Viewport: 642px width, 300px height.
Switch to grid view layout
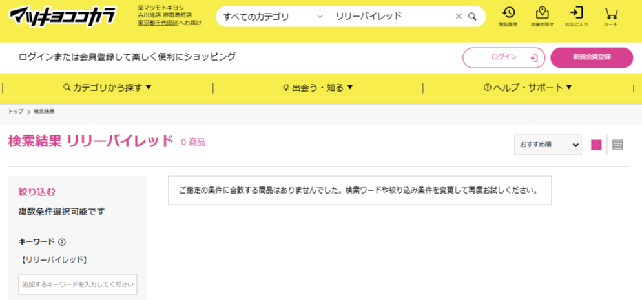[x=596, y=145]
